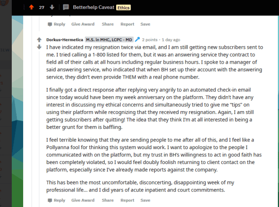279x207 pixels.
Task: Select the Ethics flair tag
Action: (x=123, y=8)
